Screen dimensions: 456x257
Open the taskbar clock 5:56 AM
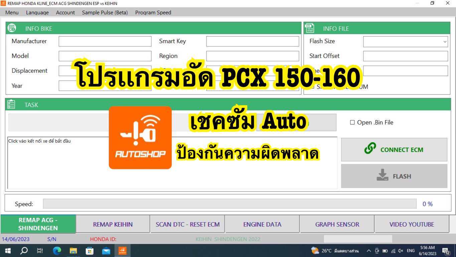point(428,251)
